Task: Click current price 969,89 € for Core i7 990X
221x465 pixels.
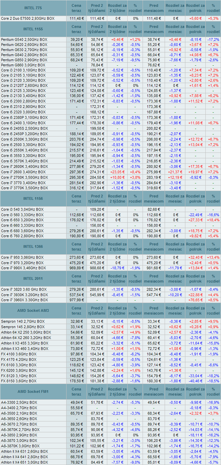Action: (x=77, y=268)
